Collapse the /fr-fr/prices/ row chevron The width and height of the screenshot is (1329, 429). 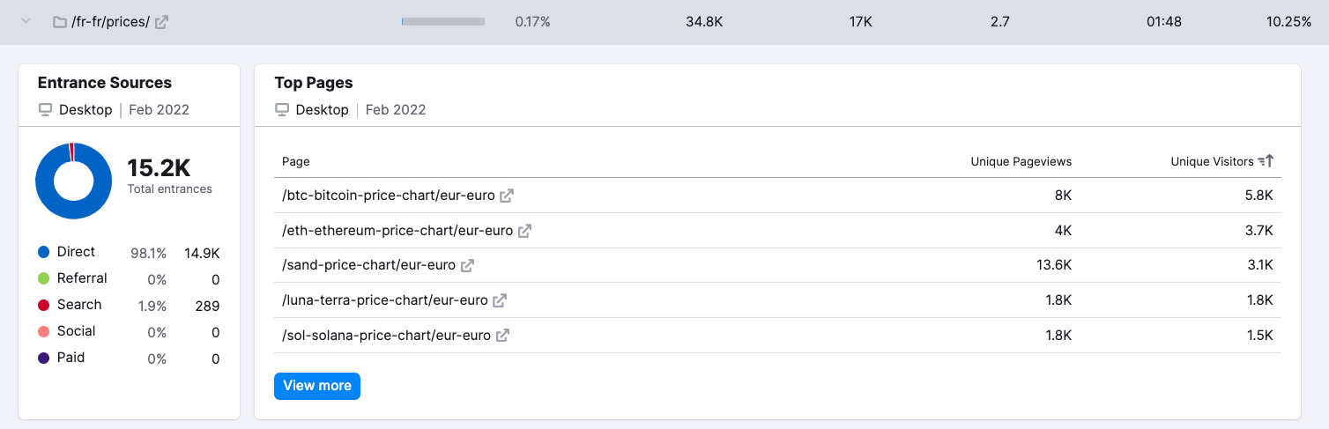tap(26, 21)
